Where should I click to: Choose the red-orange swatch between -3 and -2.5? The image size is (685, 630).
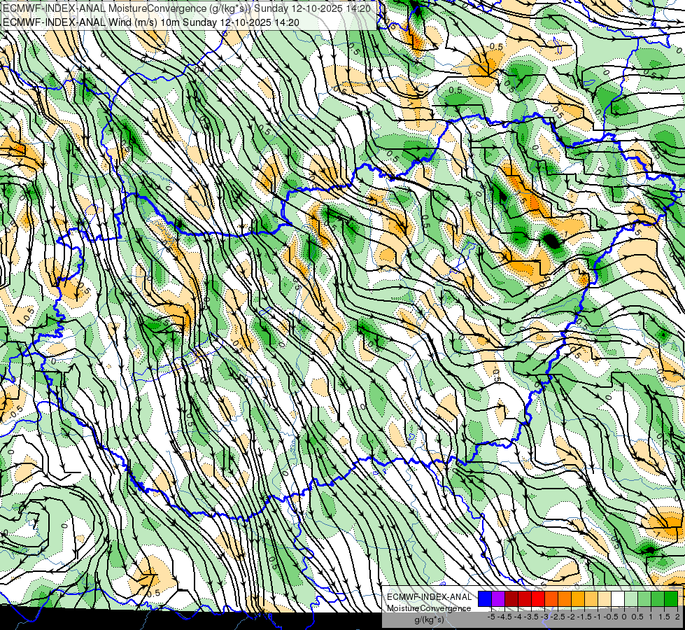551,599
